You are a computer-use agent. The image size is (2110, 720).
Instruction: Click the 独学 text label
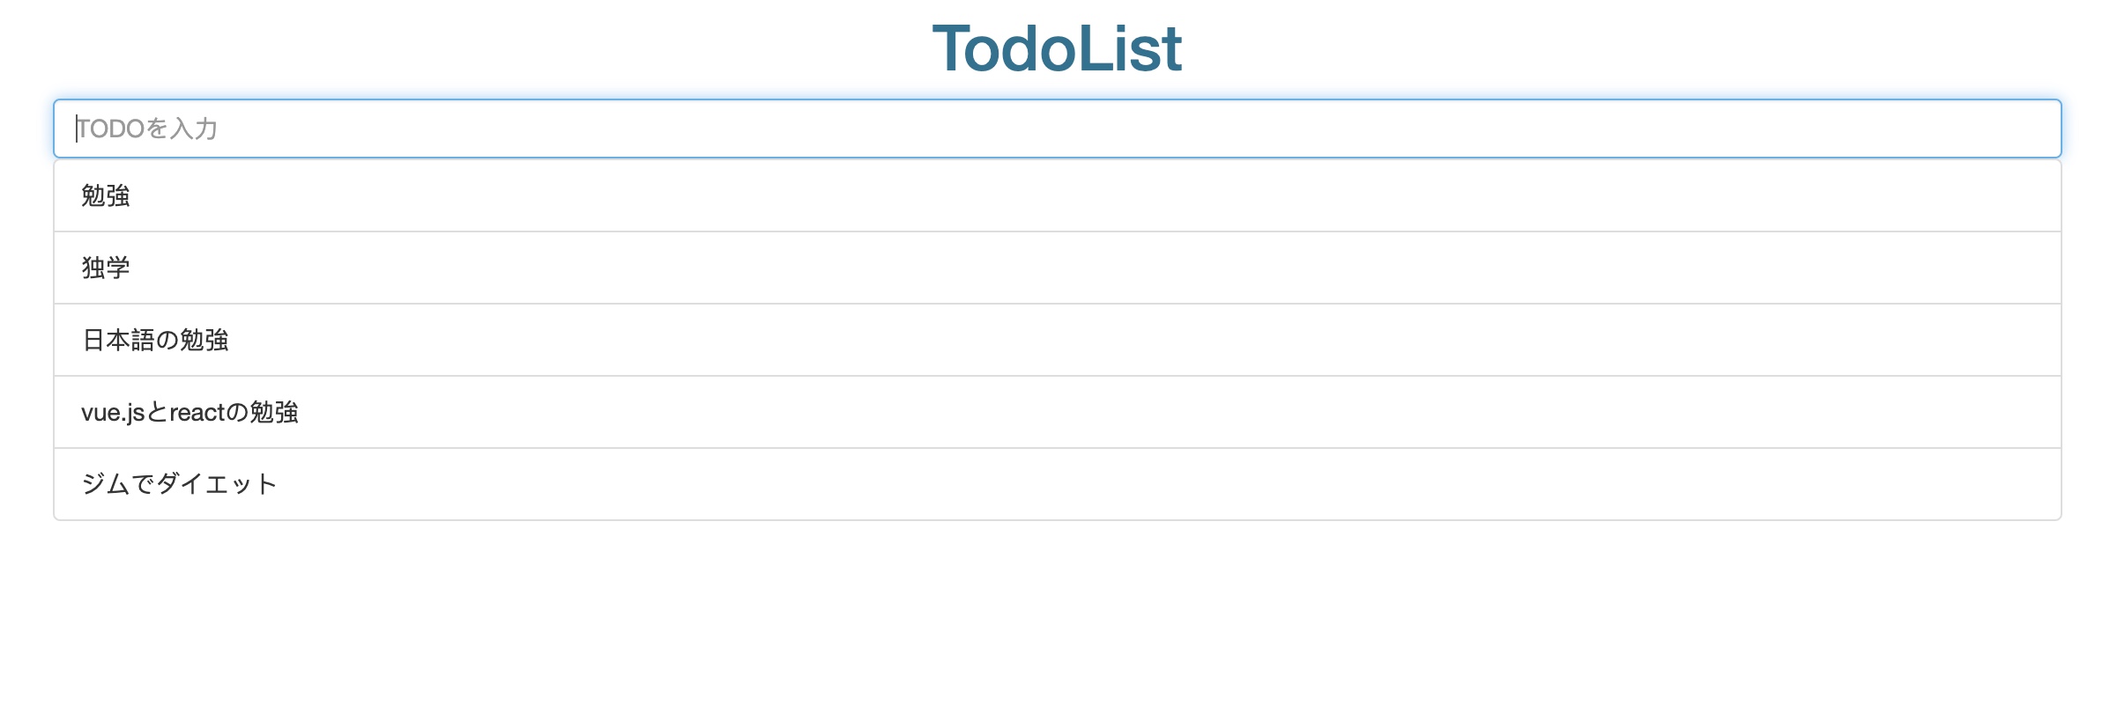click(x=106, y=268)
